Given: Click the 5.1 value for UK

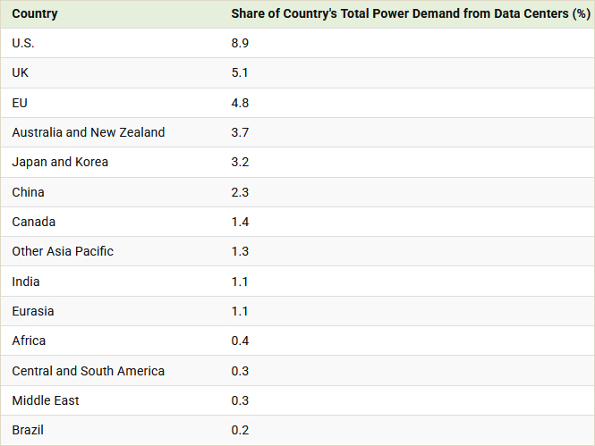Looking at the screenshot, I should (x=240, y=72).
